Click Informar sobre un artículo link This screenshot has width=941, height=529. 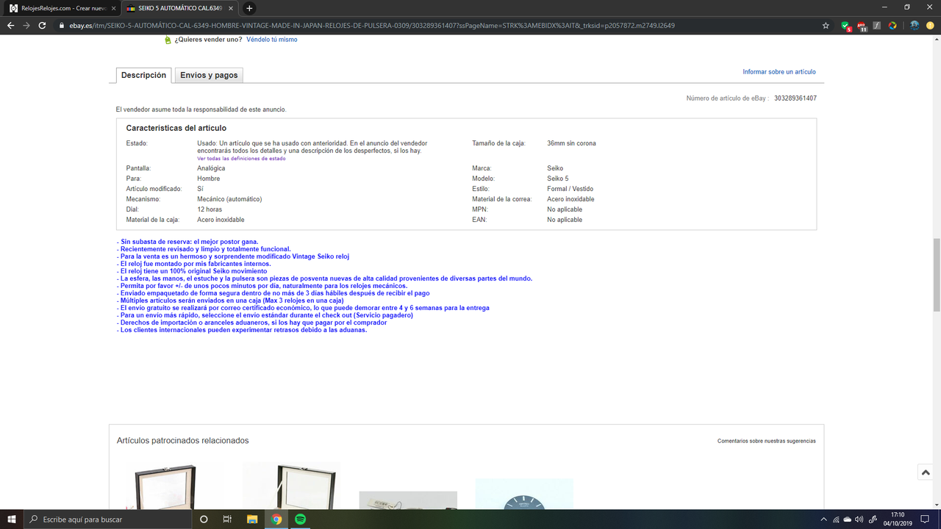[779, 72]
